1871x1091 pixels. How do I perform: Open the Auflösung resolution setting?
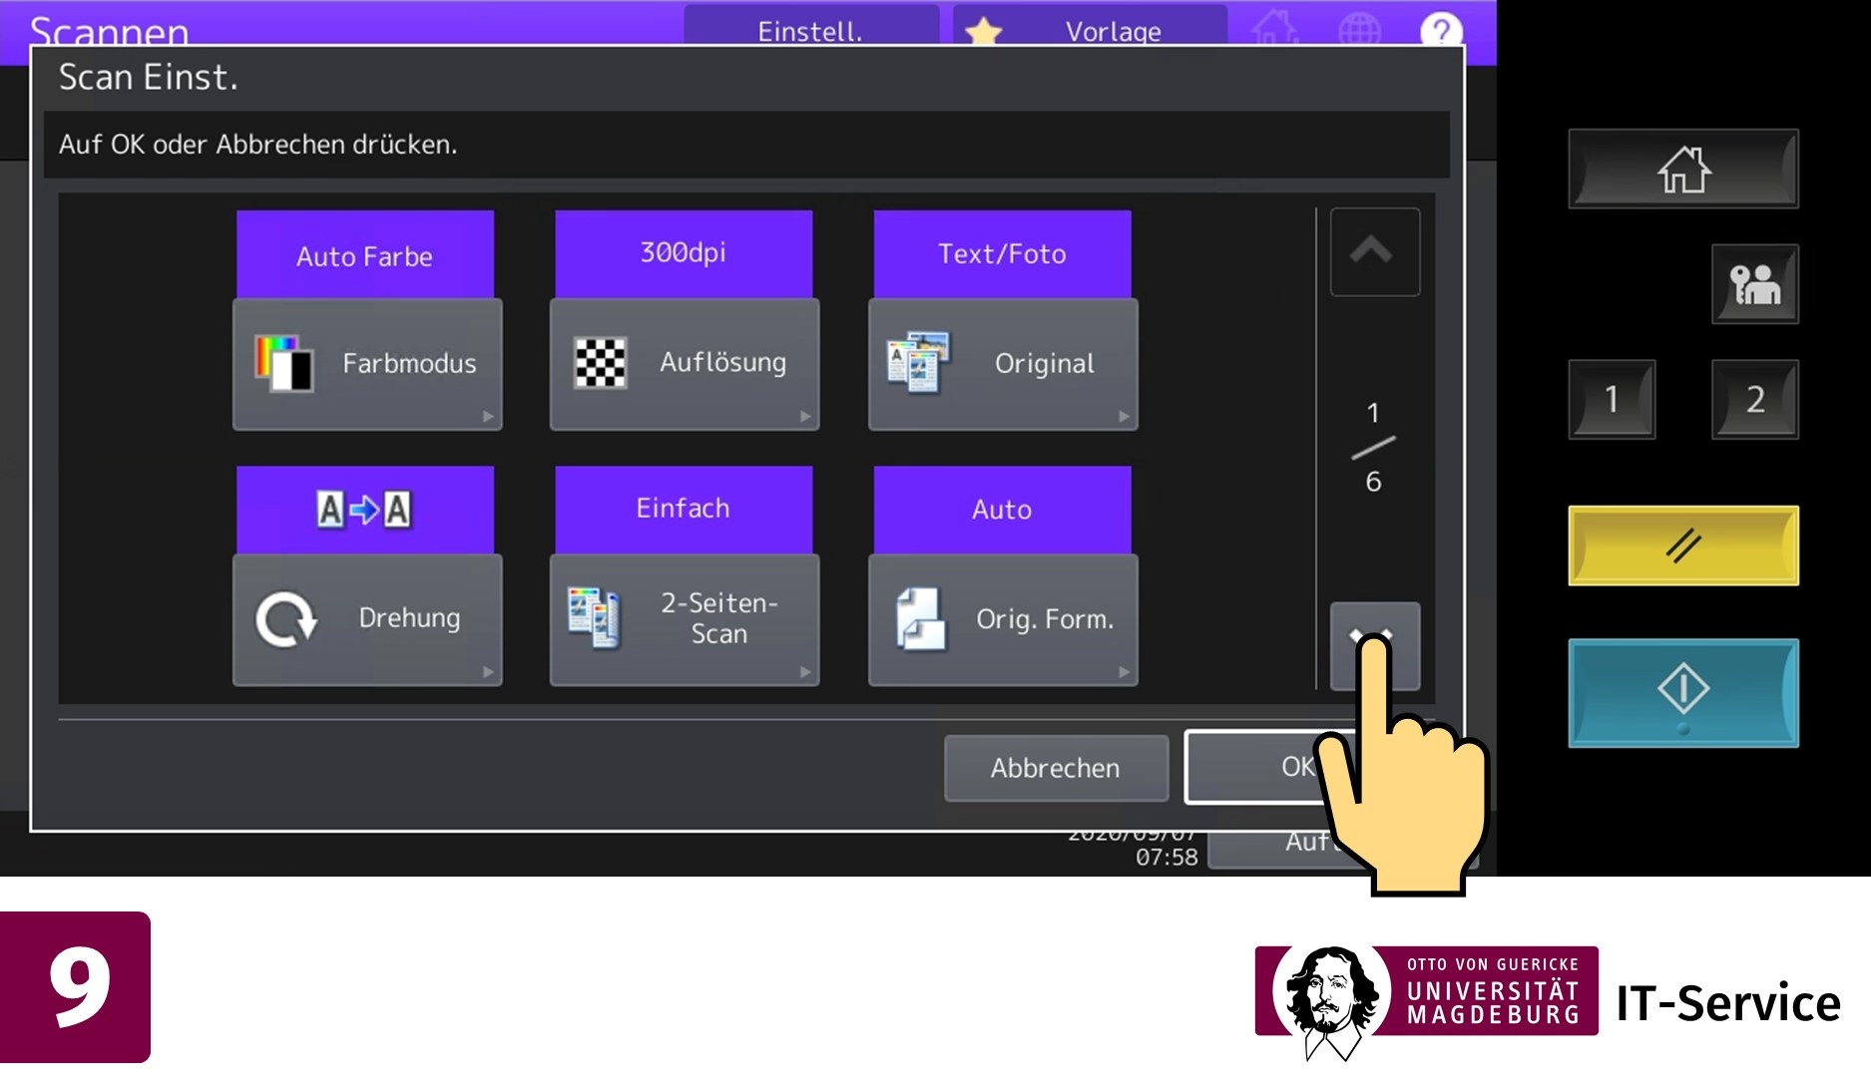pos(685,364)
